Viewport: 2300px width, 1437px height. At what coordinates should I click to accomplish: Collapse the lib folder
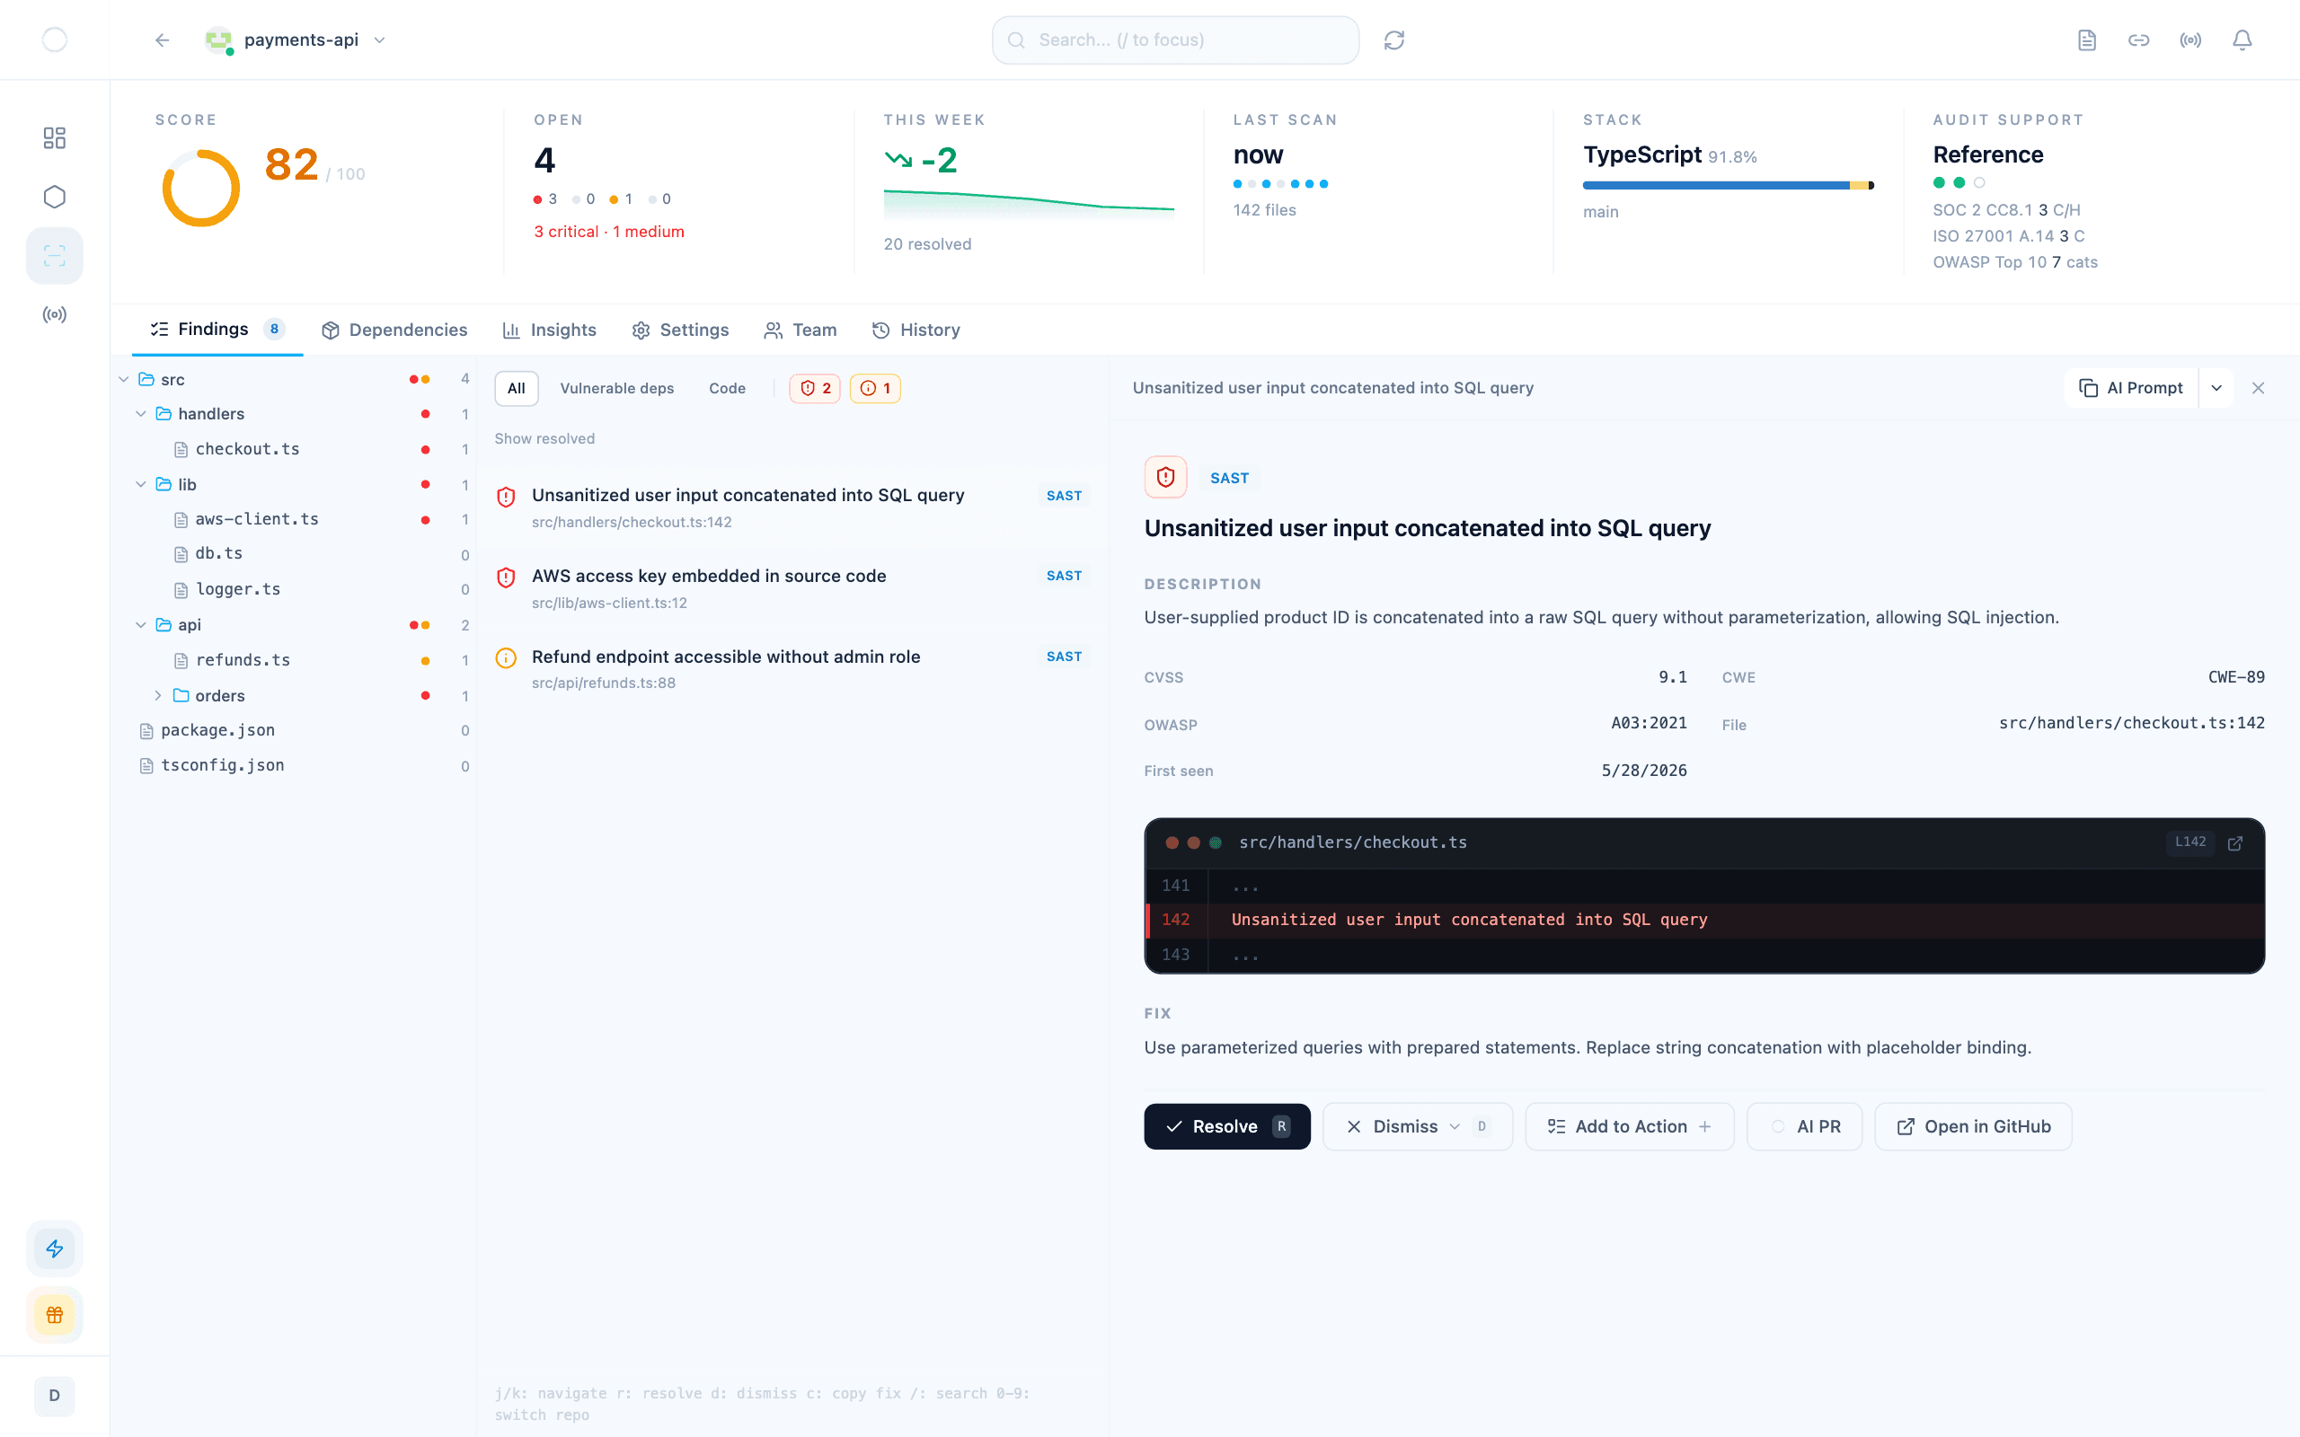click(141, 485)
